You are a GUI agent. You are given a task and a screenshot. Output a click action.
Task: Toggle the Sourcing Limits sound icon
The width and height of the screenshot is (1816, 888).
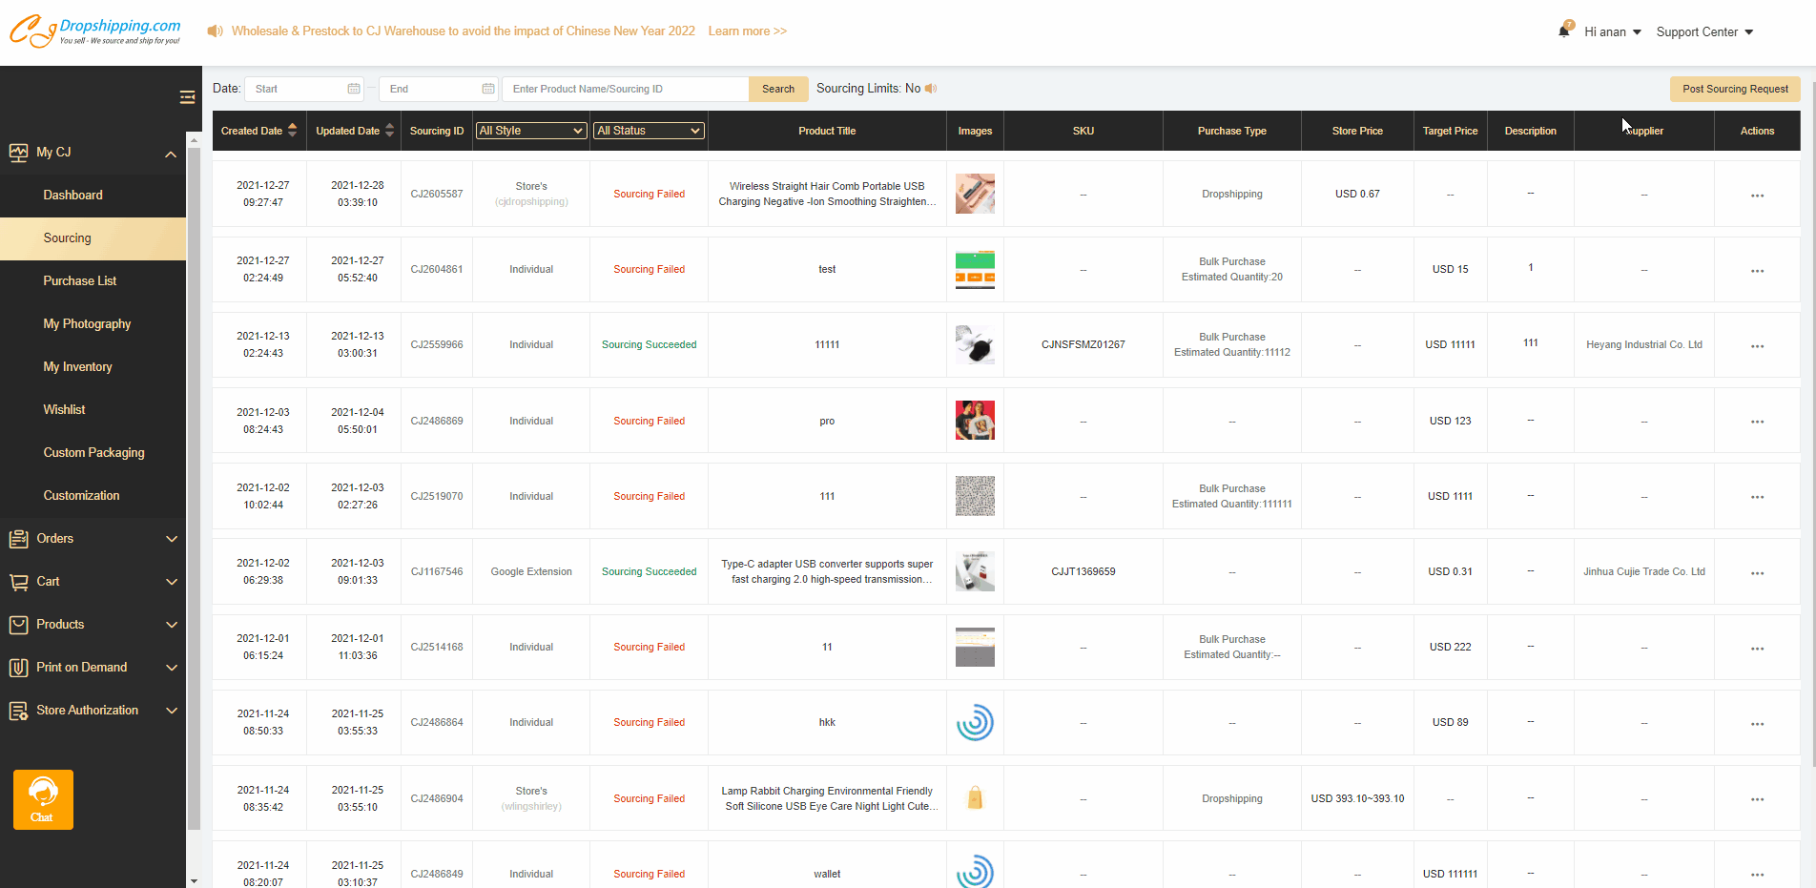(x=930, y=88)
